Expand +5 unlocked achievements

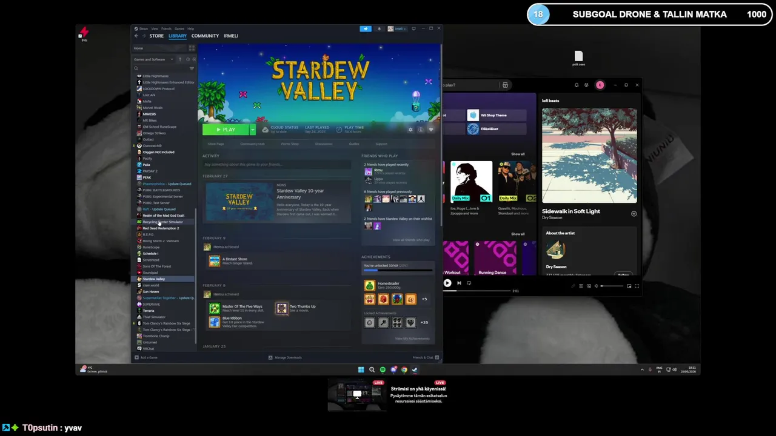pos(424,299)
